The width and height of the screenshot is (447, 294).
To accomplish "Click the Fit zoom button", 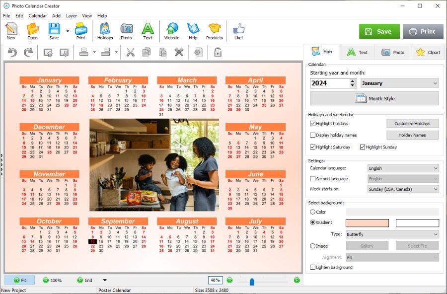I will pos(20,280).
